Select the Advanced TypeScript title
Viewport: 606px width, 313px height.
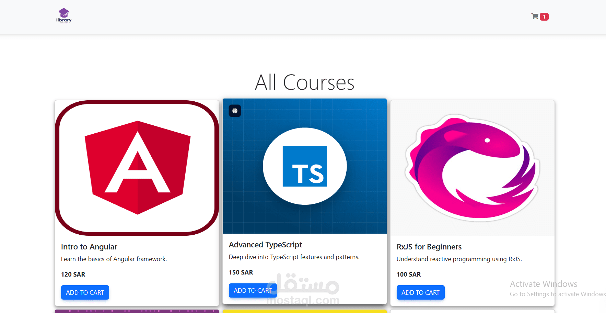[266, 245]
